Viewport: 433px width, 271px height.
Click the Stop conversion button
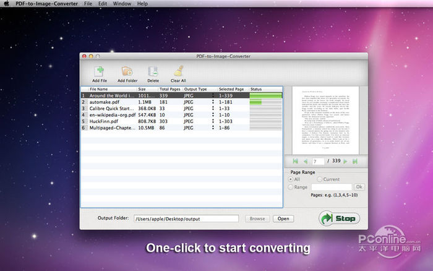340,218
